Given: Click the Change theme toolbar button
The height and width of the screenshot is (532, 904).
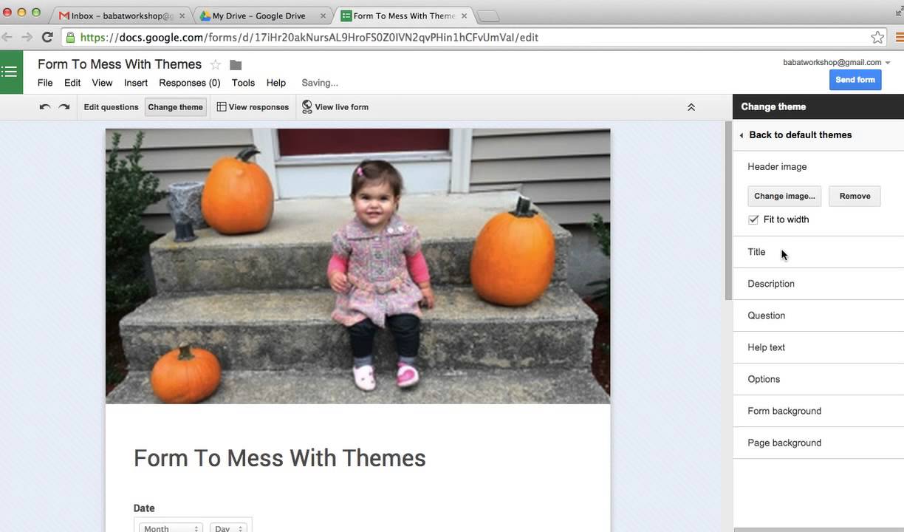Looking at the screenshot, I should point(175,107).
